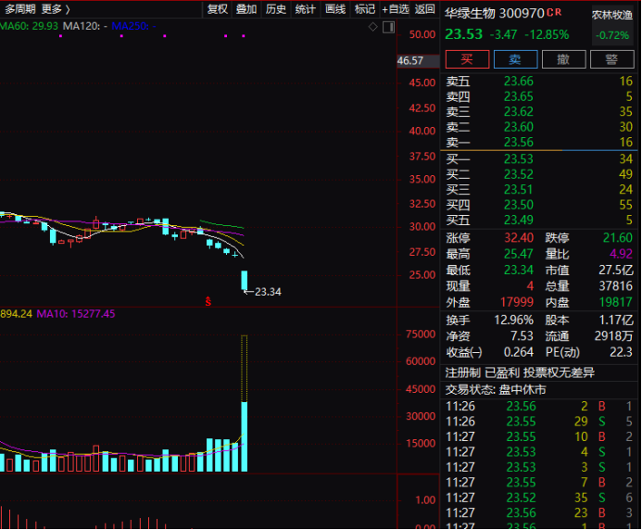Click the red S marker on the chart
642x530 pixels.
point(209,300)
